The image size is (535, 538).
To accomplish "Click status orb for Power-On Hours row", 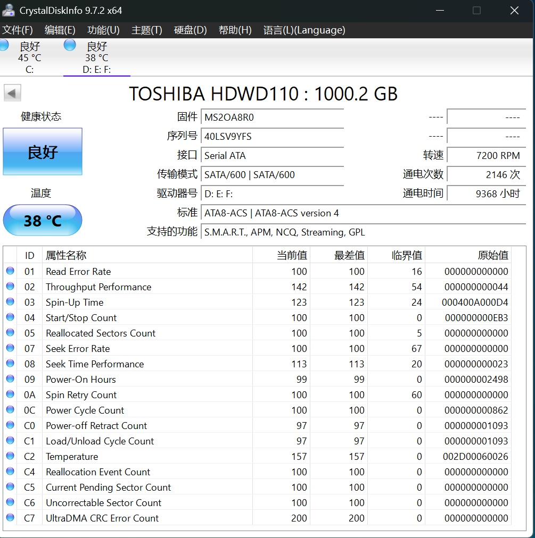I will pos(10,379).
